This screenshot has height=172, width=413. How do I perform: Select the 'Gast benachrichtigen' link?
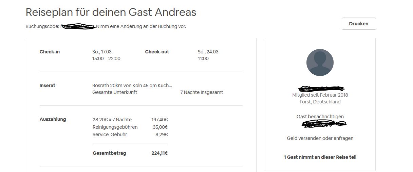320,117
